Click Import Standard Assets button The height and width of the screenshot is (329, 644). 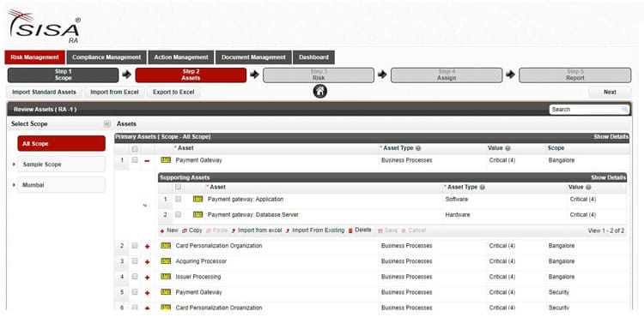pos(44,93)
